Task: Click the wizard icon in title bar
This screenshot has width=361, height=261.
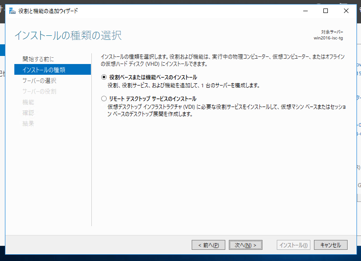Action: point(13,11)
